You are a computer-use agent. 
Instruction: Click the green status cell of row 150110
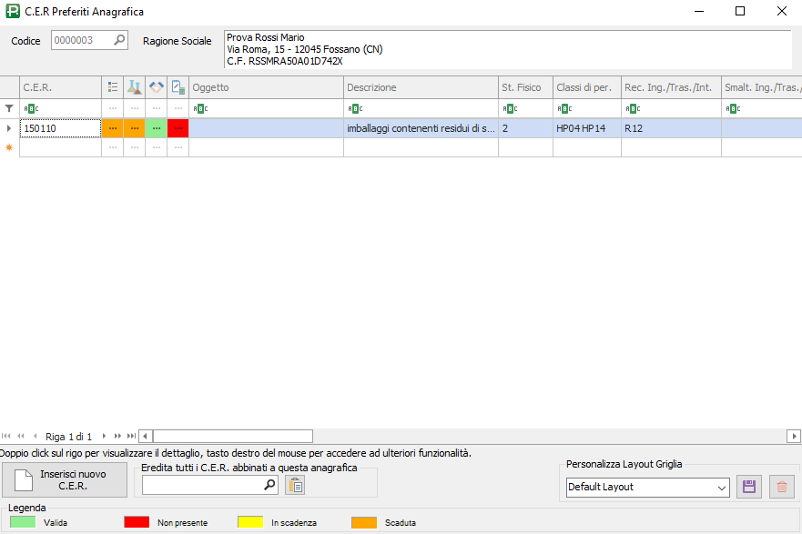[156, 128]
